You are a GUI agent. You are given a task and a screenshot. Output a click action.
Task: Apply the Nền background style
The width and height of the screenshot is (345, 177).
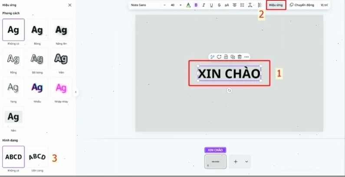[x=13, y=117]
